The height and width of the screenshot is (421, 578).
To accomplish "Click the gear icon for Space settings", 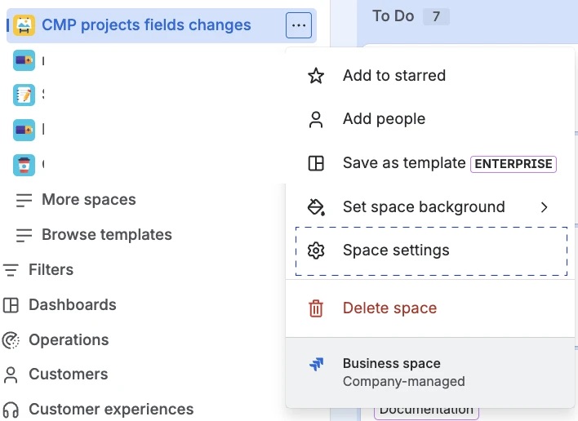I will [x=316, y=250].
